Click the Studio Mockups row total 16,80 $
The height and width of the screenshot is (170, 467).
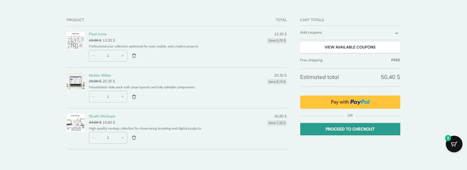pyautogui.click(x=280, y=116)
